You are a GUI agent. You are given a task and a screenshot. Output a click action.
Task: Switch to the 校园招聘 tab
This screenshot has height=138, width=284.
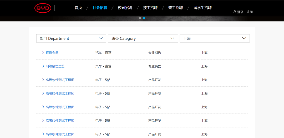(125, 8)
